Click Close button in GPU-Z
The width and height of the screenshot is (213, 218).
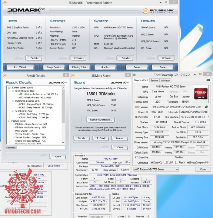[203, 169]
